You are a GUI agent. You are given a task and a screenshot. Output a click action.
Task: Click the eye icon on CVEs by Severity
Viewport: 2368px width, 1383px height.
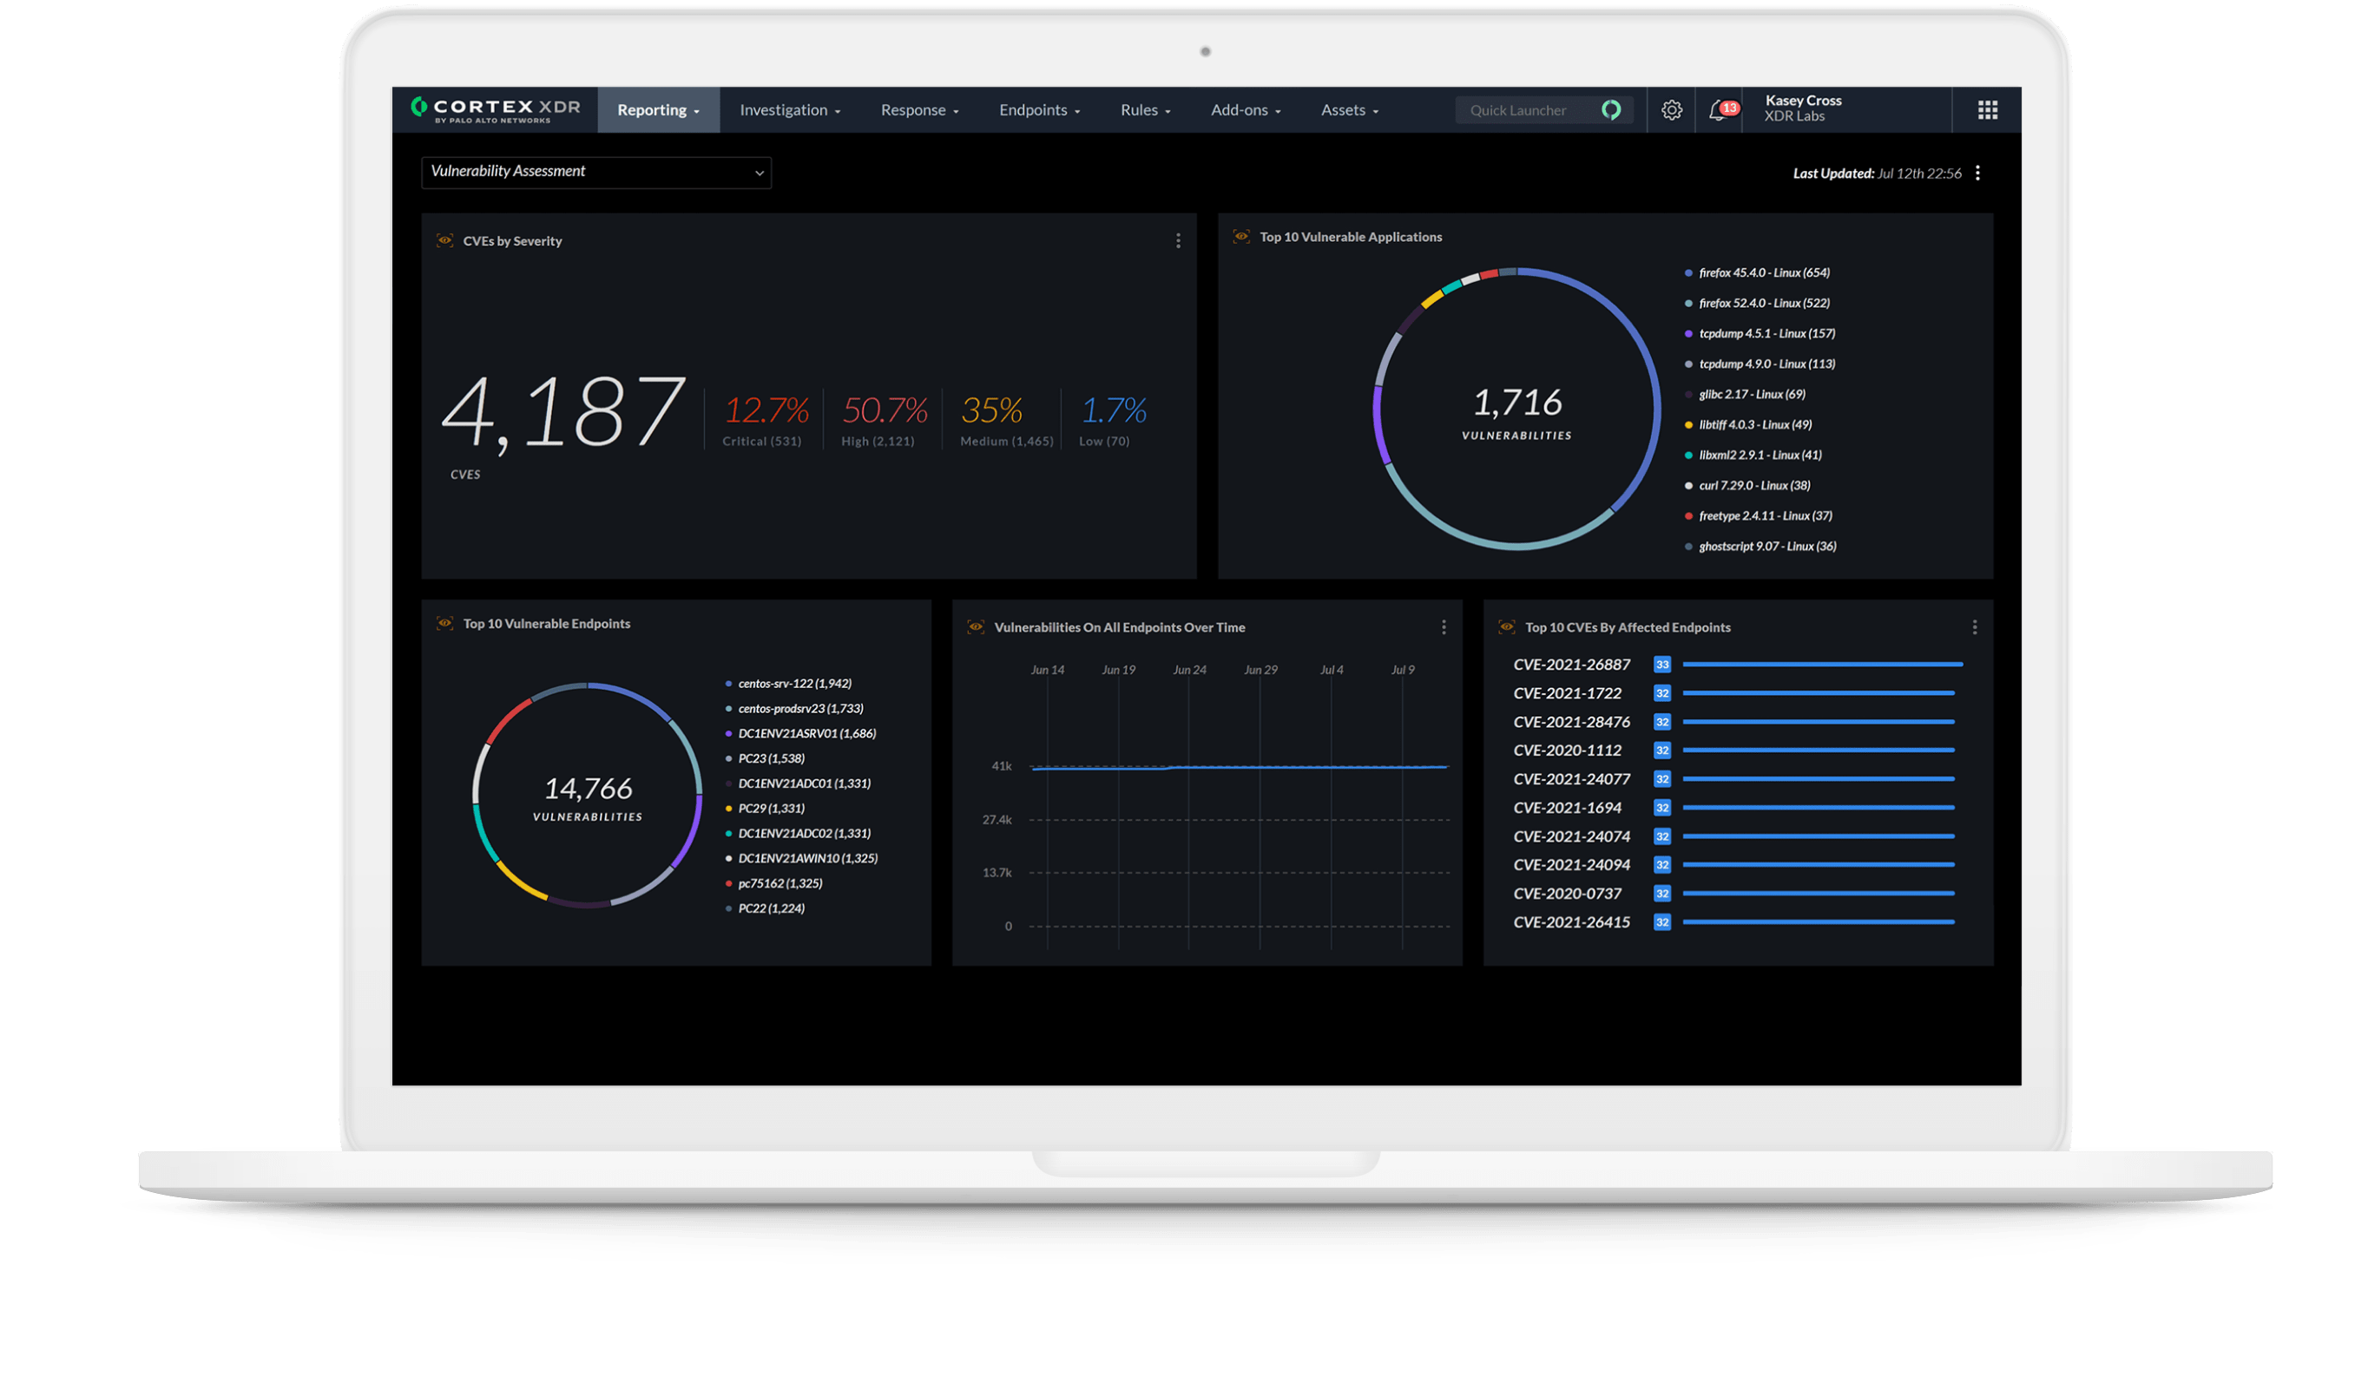click(x=445, y=241)
